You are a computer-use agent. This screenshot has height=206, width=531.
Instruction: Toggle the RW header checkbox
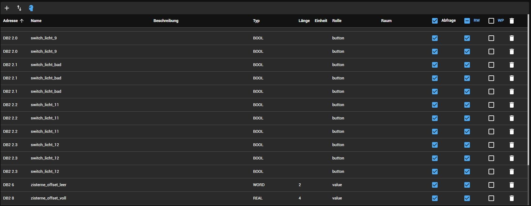[467, 21]
